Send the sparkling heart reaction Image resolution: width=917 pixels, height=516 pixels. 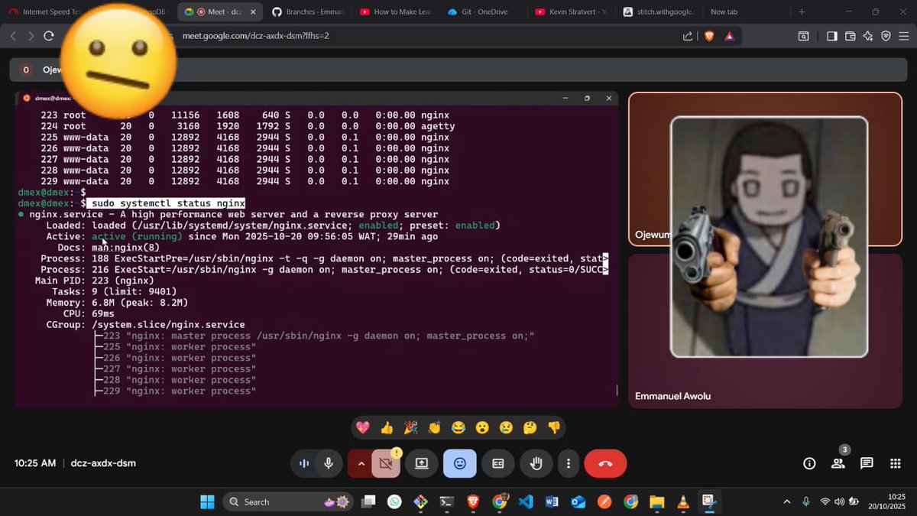point(364,427)
